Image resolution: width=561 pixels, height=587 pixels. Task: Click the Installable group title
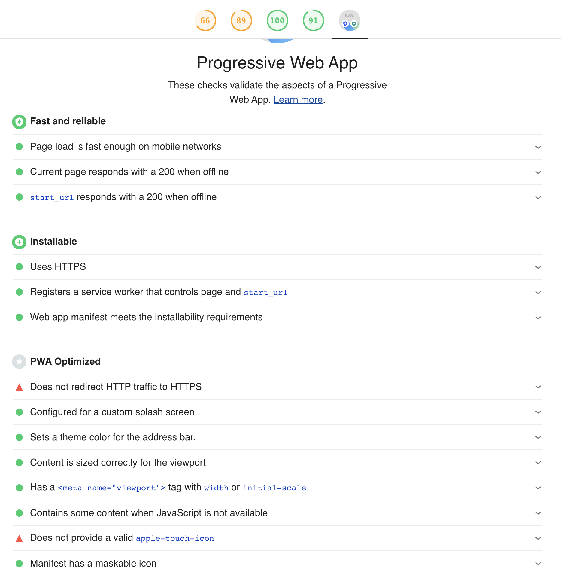pyautogui.click(x=53, y=241)
